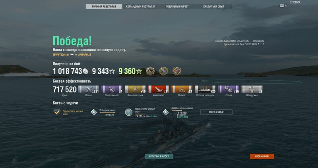Click the first achievement medal next to 9 360
This screenshot has height=168, width=318.
(x=150, y=71)
